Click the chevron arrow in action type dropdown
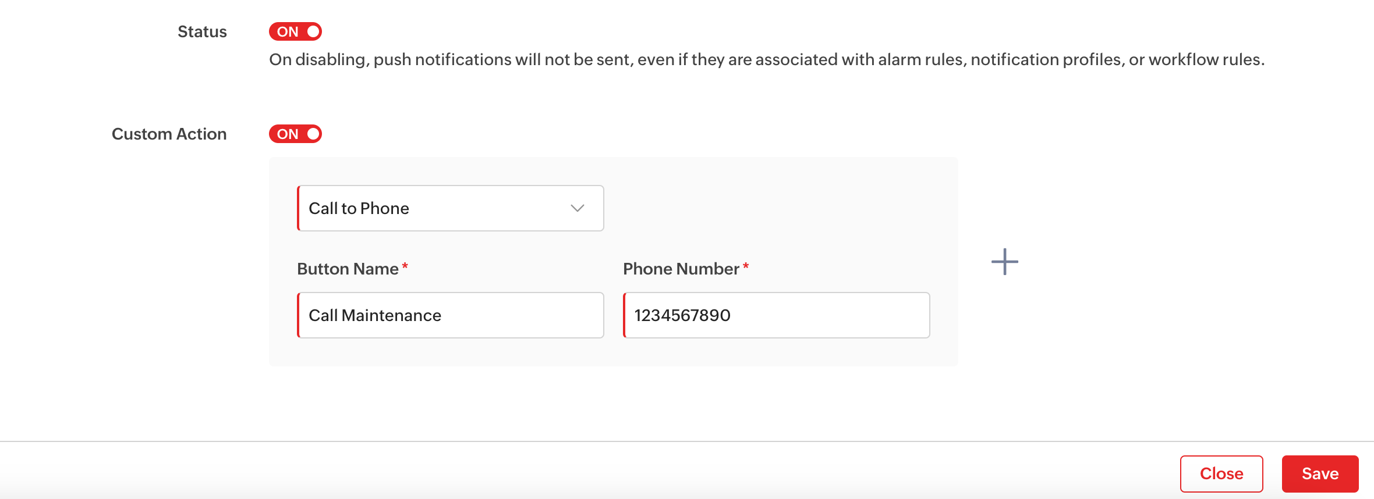Screen dimensions: 1374x499 pyautogui.click(x=577, y=208)
